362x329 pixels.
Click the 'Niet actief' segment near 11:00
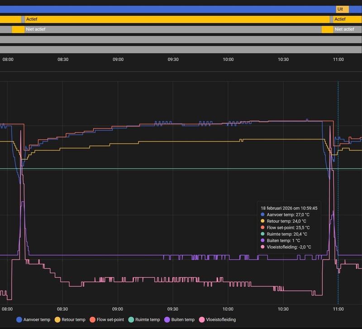pyautogui.click(x=347, y=29)
